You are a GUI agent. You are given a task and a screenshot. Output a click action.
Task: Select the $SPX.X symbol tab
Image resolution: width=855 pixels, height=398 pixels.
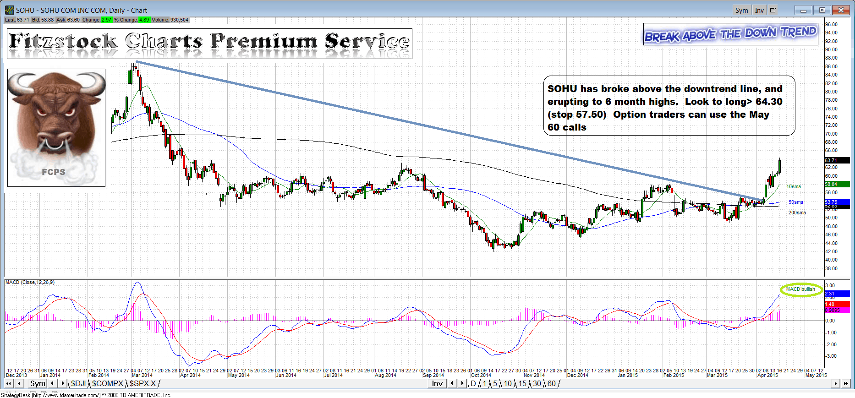142,384
